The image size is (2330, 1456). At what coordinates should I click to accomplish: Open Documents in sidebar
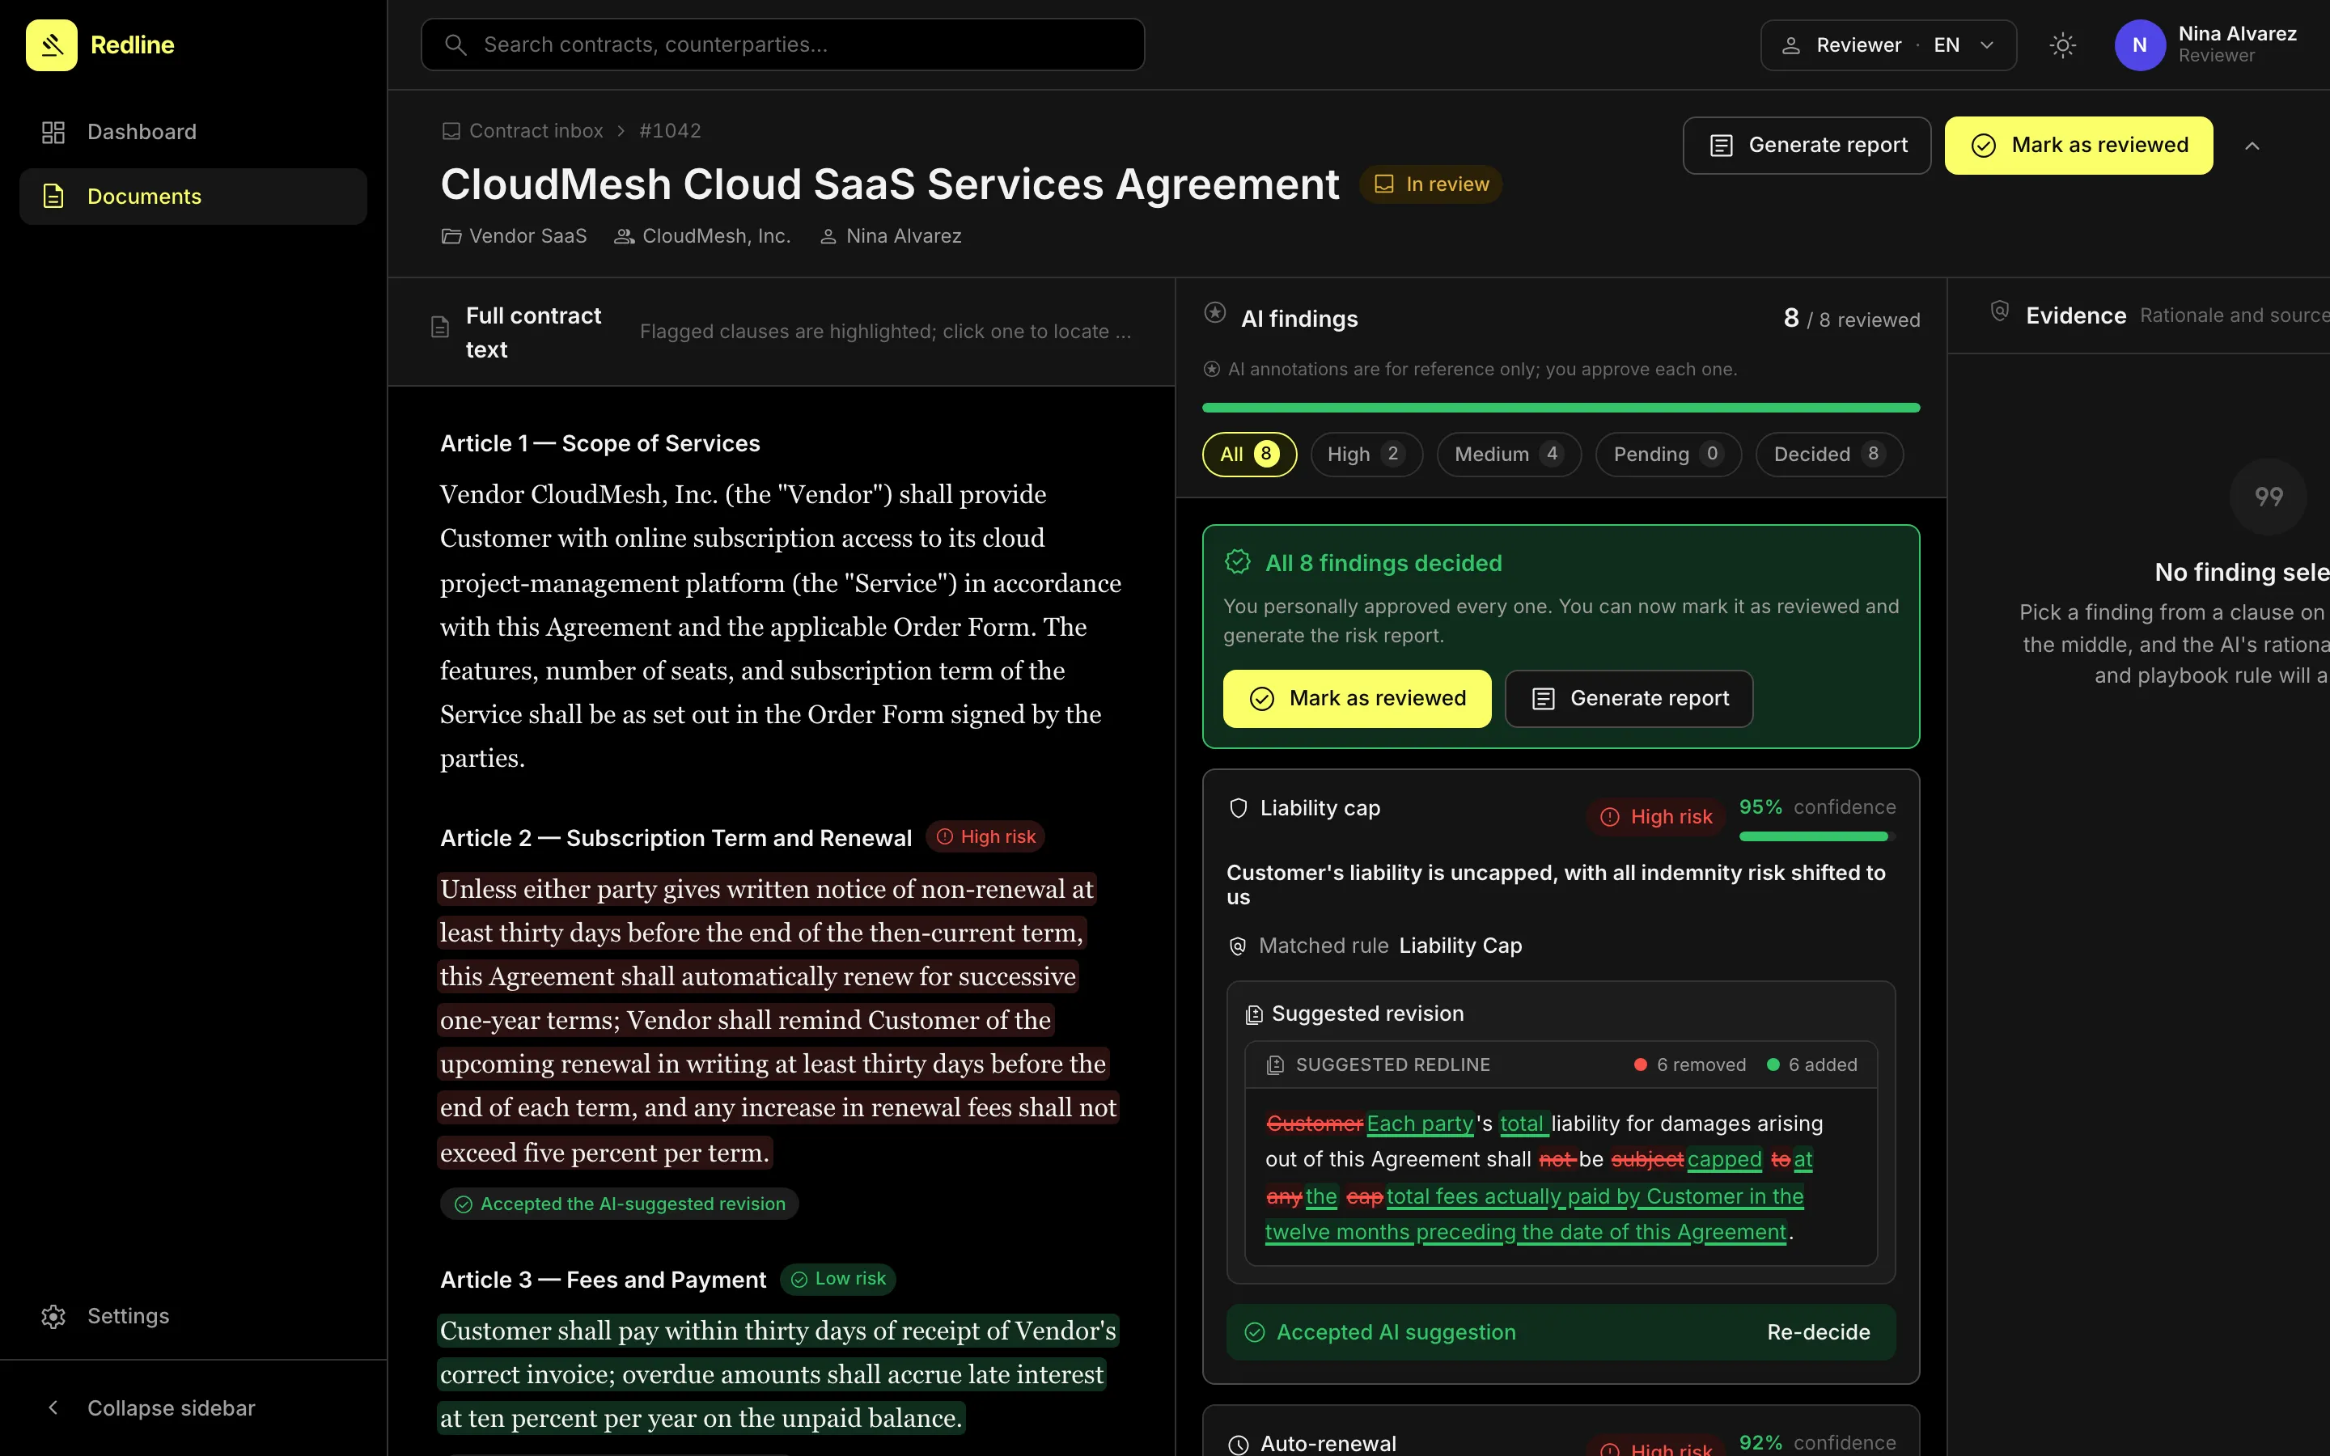pyautogui.click(x=193, y=197)
